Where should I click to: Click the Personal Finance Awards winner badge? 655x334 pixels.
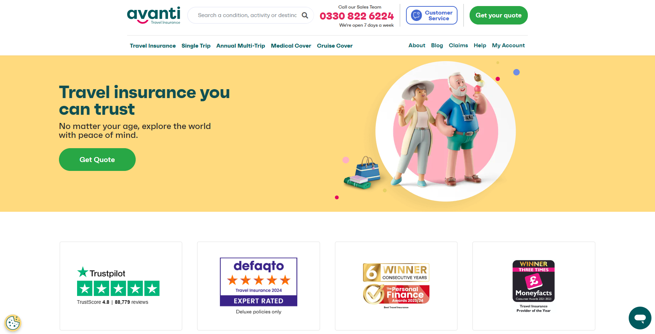coord(396,285)
